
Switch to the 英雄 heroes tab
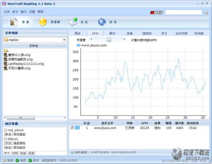[x=130, y=33]
